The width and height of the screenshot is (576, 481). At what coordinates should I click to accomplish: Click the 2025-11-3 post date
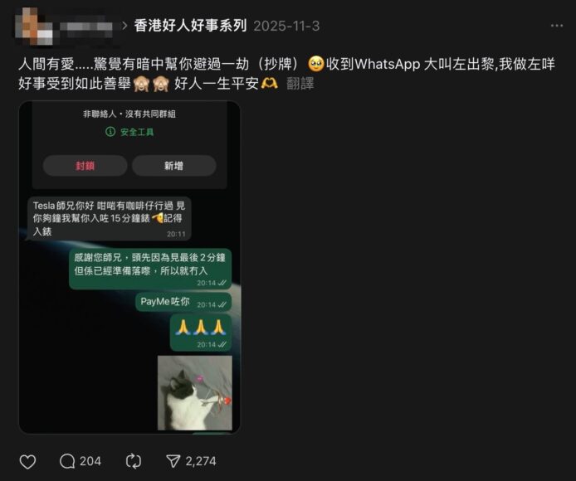coord(286,26)
